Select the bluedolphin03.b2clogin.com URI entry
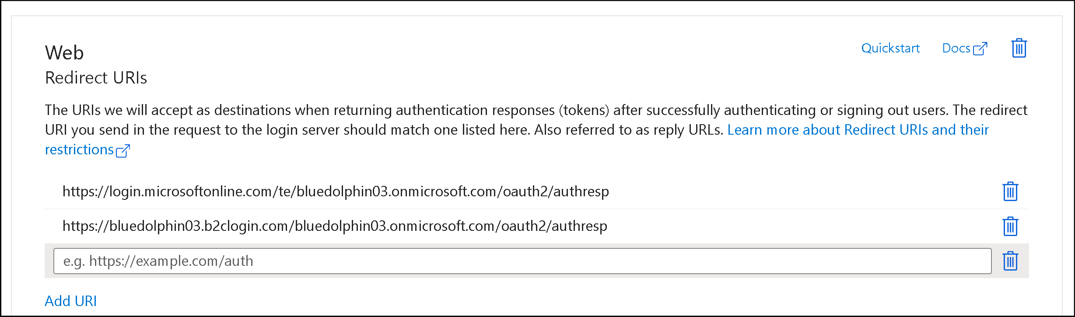1075x317 pixels. [x=335, y=226]
